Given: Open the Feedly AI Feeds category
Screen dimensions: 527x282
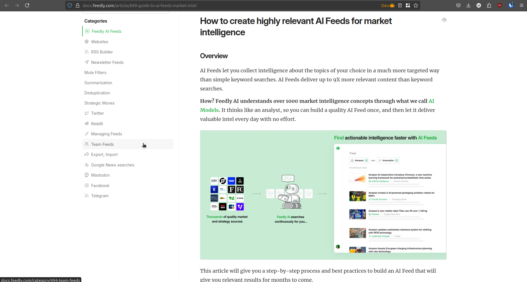Looking at the screenshot, I should (106, 31).
